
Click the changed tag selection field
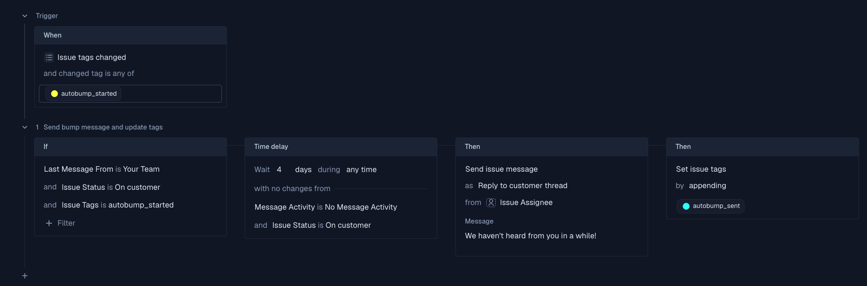coord(169,94)
